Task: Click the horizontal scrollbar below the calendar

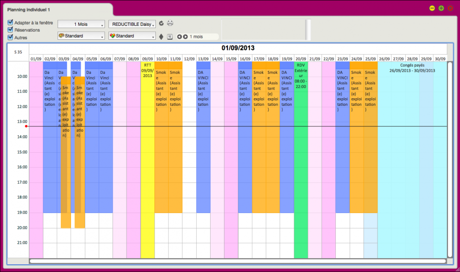Action: pos(238,261)
